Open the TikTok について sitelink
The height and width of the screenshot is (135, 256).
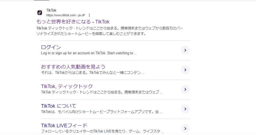[x=59, y=106]
